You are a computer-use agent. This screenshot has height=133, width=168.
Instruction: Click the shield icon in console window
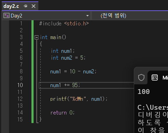(141, 77)
